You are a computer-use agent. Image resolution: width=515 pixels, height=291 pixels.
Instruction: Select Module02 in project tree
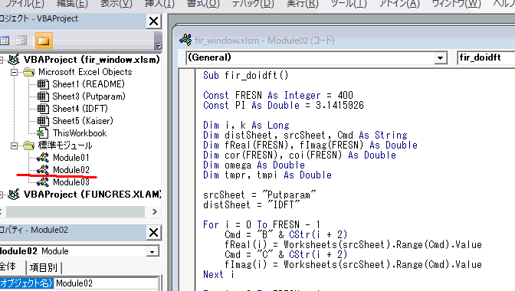pos(71,170)
